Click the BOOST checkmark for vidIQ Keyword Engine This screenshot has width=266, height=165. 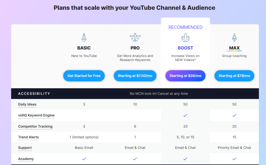[185, 115]
